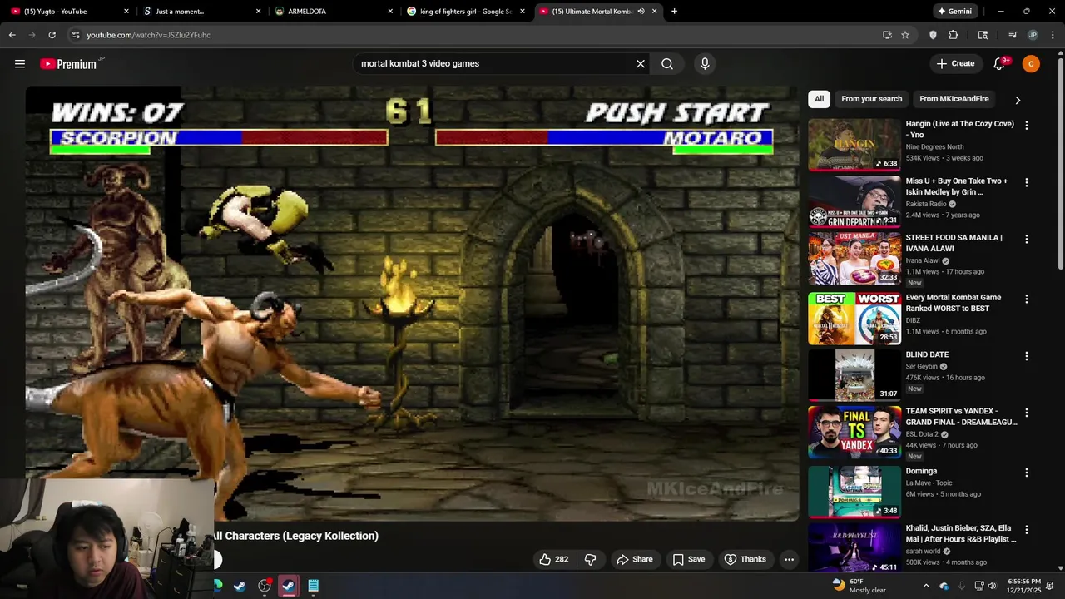Mute the Ultimate Mortal Kombat tab audio

point(641,12)
